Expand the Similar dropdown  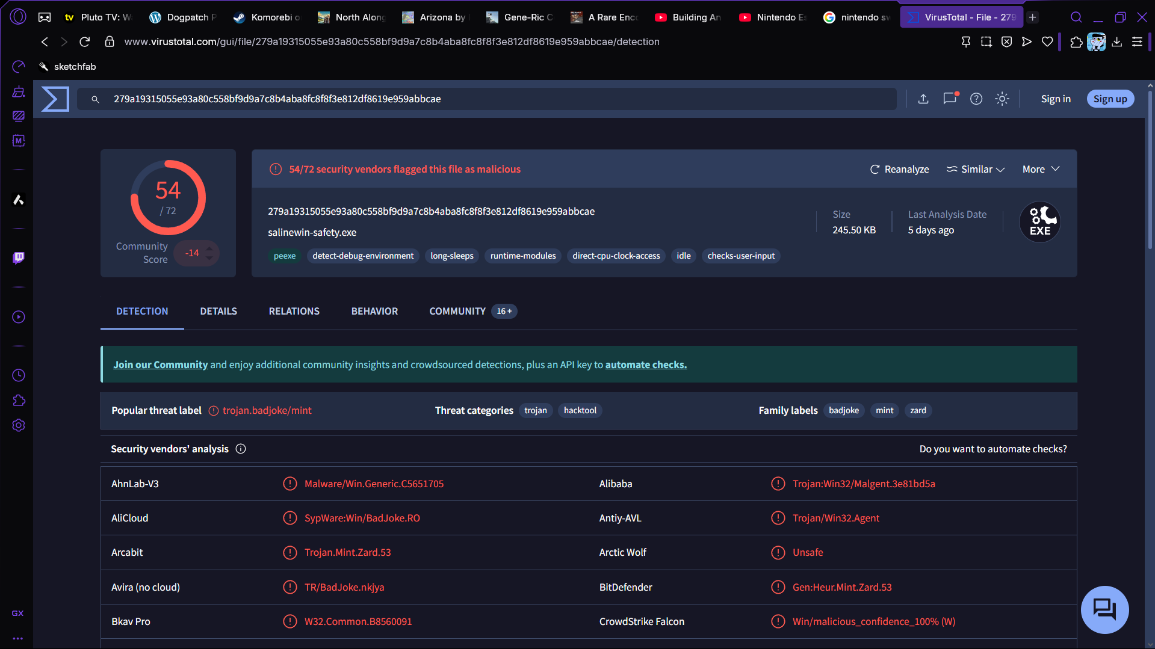click(x=976, y=170)
